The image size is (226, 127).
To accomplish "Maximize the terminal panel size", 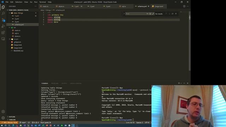I will [184, 83].
